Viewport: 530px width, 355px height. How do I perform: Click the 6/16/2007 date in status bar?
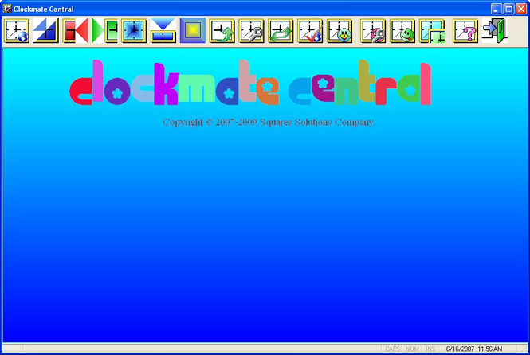click(x=460, y=349)
